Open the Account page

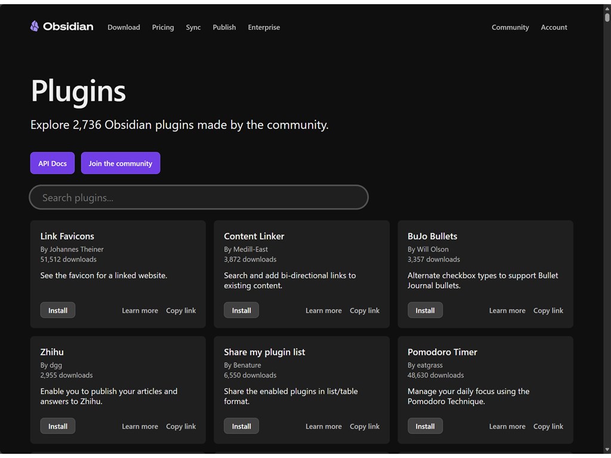coord(554,27)
